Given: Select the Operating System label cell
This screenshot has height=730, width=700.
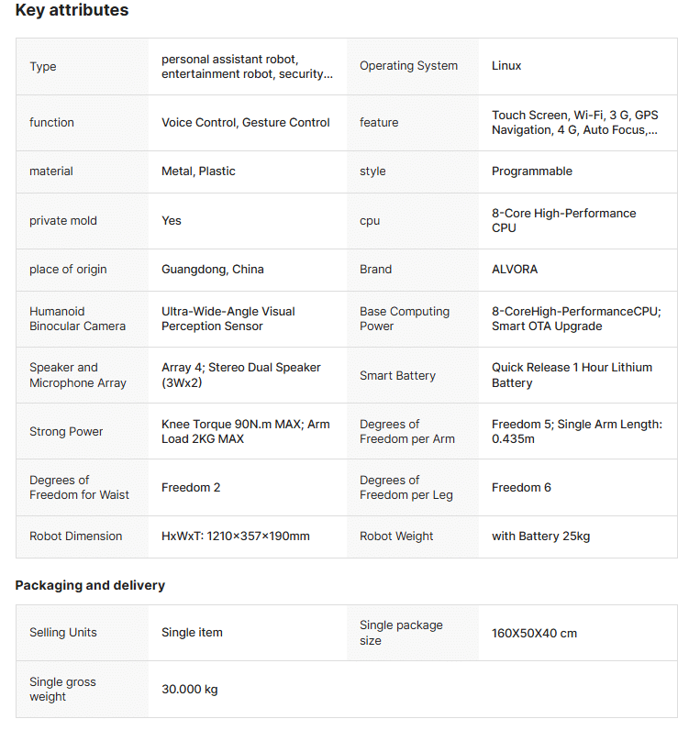Looking at the screenshot, I should tap(408, 66).
